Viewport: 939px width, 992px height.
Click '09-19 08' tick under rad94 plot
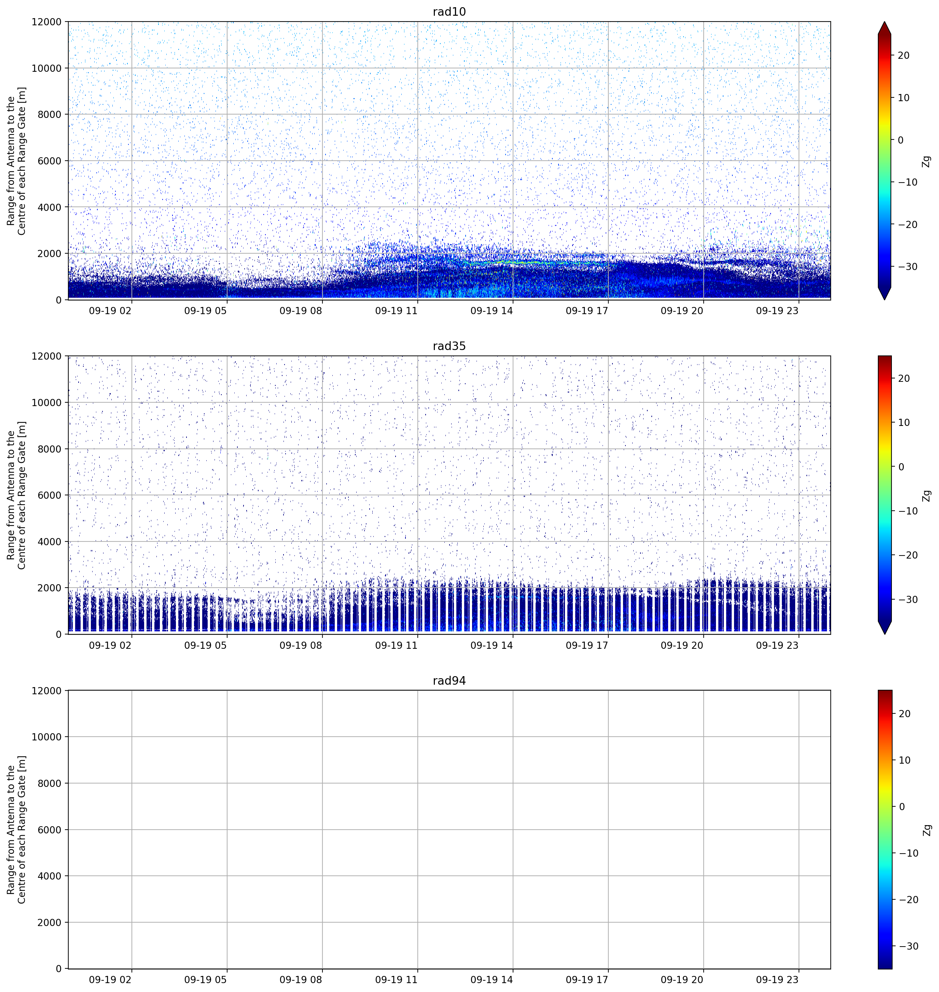[x=300, y=979]
